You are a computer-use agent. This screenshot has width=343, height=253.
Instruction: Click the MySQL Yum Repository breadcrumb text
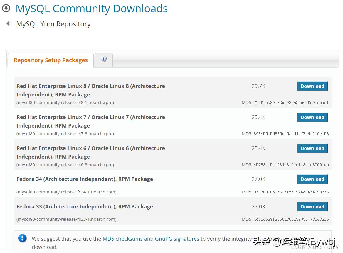click(53, 24)
